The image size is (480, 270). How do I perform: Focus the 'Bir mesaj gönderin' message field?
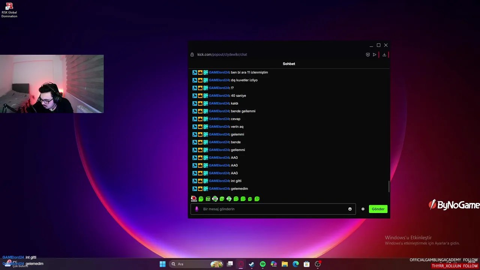coord(273,209)
